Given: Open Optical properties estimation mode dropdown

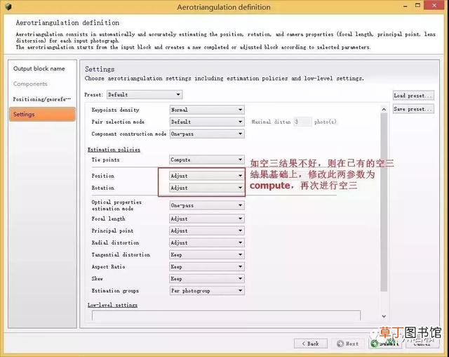Looking at the screenshot, I should (207, 205).
